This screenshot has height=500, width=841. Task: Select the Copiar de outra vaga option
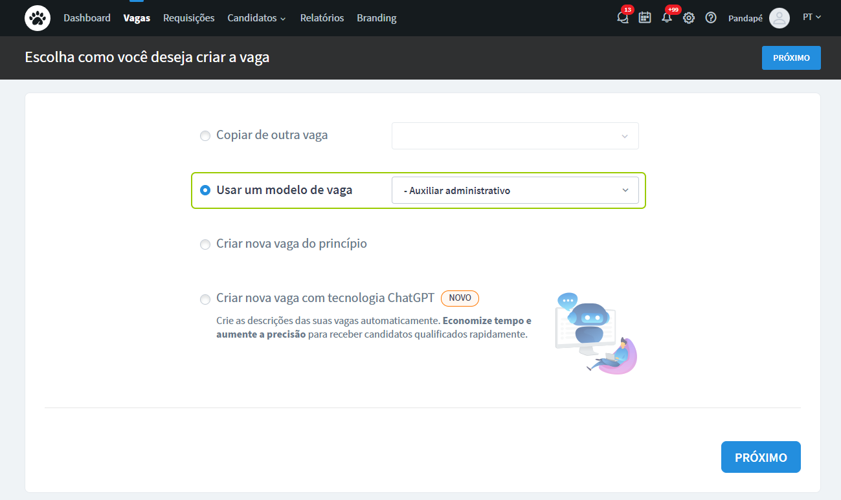[205, 136]
